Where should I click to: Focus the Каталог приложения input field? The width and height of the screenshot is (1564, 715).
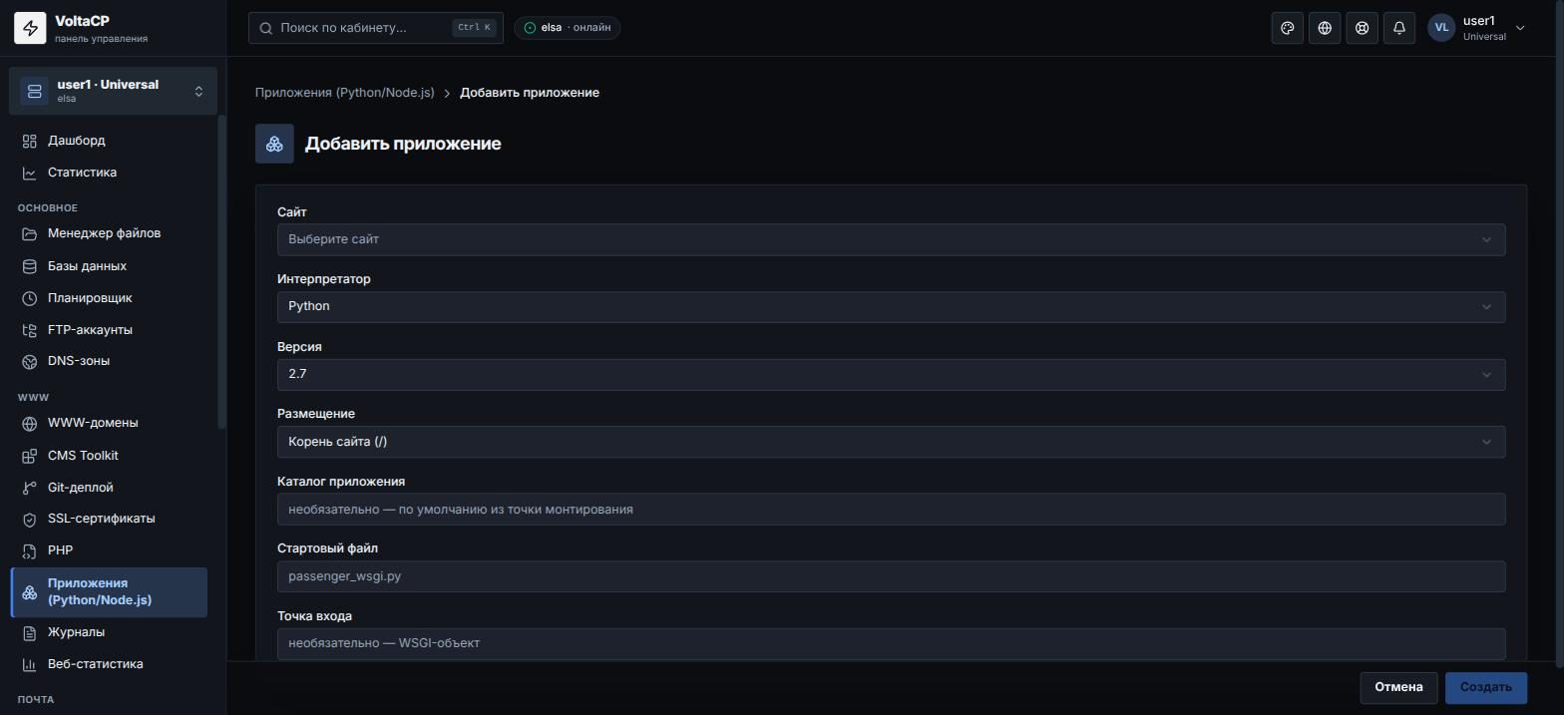pos(891,510)
